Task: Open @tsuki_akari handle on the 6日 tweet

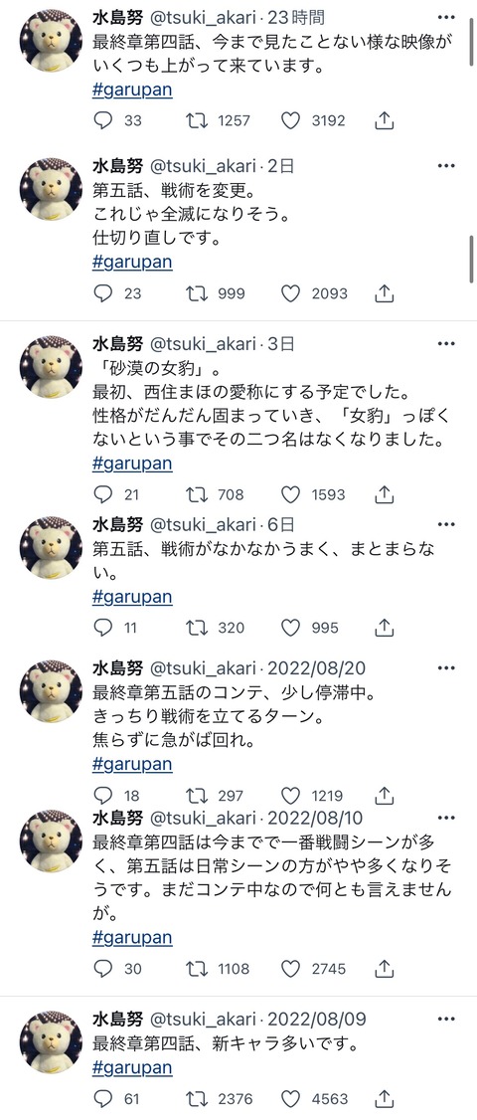Action: click(202, 526)
